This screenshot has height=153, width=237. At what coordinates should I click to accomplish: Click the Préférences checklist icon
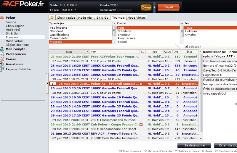pyautogui.click(x=2, y=54)
